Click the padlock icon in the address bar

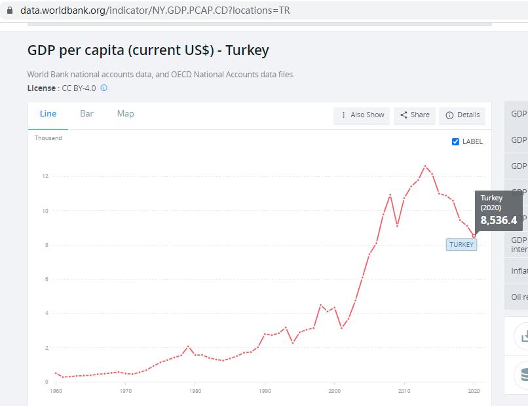9,10
